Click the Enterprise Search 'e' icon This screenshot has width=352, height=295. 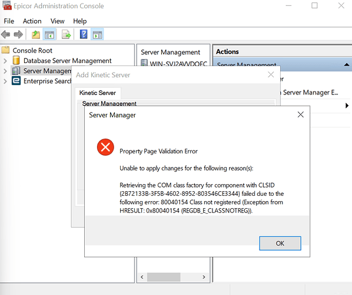coord(16,81)
